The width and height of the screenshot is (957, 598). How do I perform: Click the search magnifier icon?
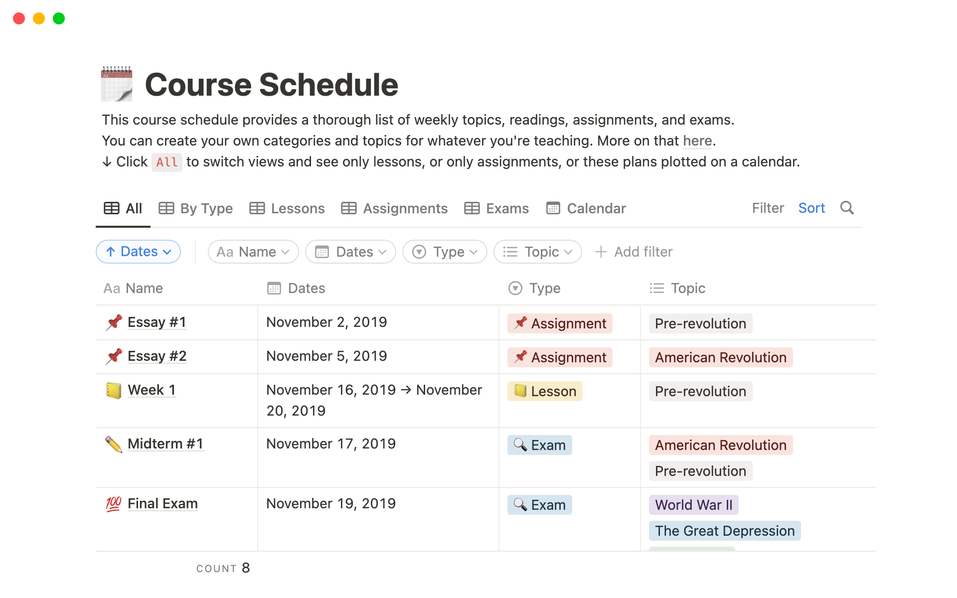click(847, 208)
